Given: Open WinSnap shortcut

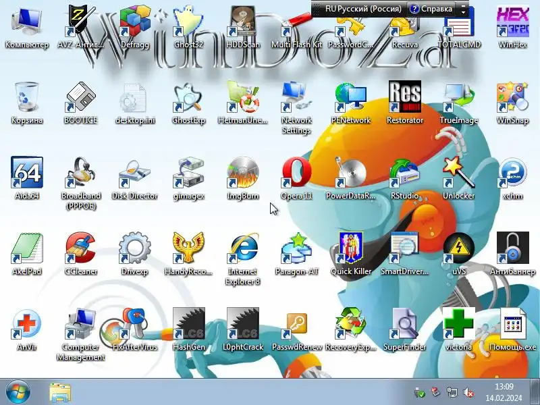Looking at the screenshot, I should (512, 103).
